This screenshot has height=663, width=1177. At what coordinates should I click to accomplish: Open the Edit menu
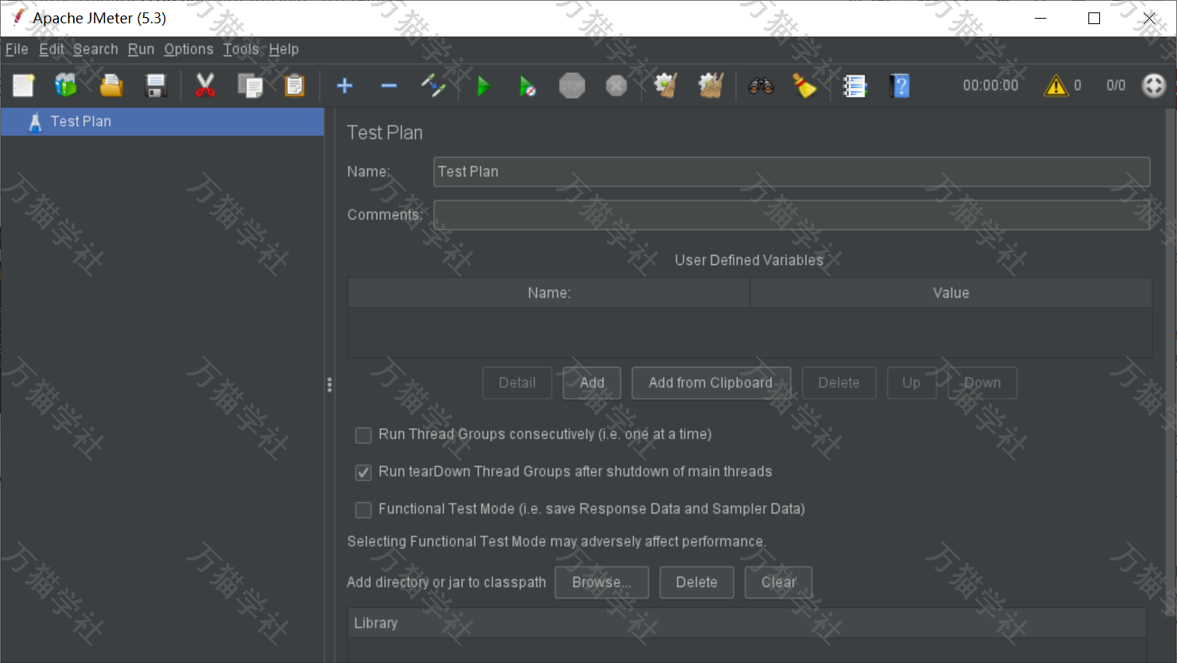coord(51,49)
